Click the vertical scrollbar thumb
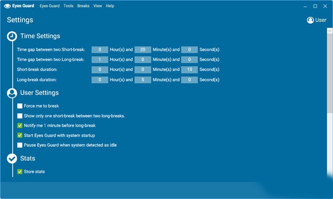Image resolution: width=333 pixels, height=199 pixels. 330,73
